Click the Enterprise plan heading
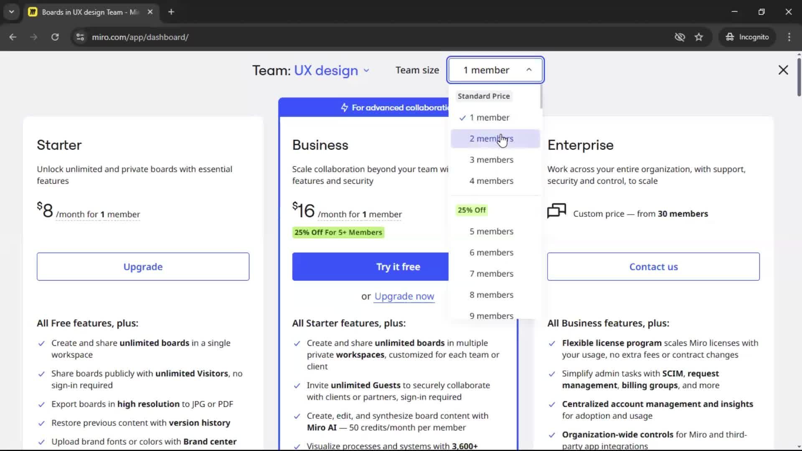The height and width of the screenshot is (451, 802). (581, 145)
